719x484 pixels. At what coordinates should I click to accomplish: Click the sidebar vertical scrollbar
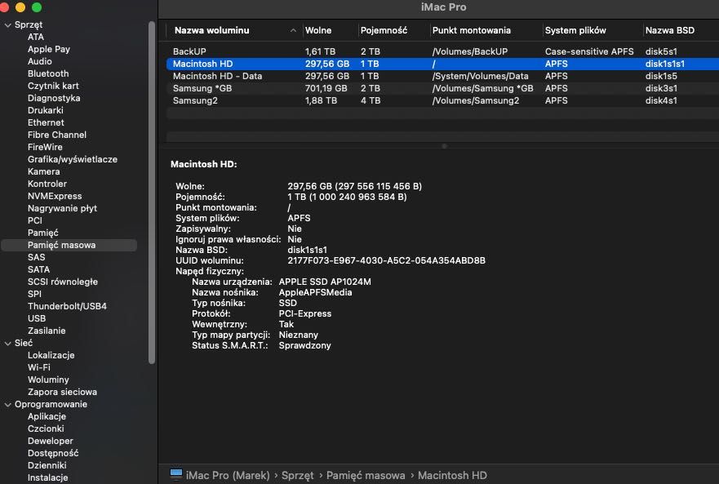tap(152, 193)
